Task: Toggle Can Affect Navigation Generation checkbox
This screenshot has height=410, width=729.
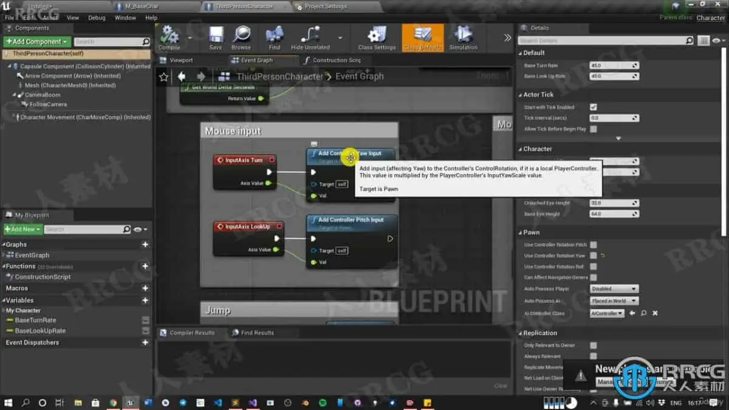Action: tap(594, 278)
